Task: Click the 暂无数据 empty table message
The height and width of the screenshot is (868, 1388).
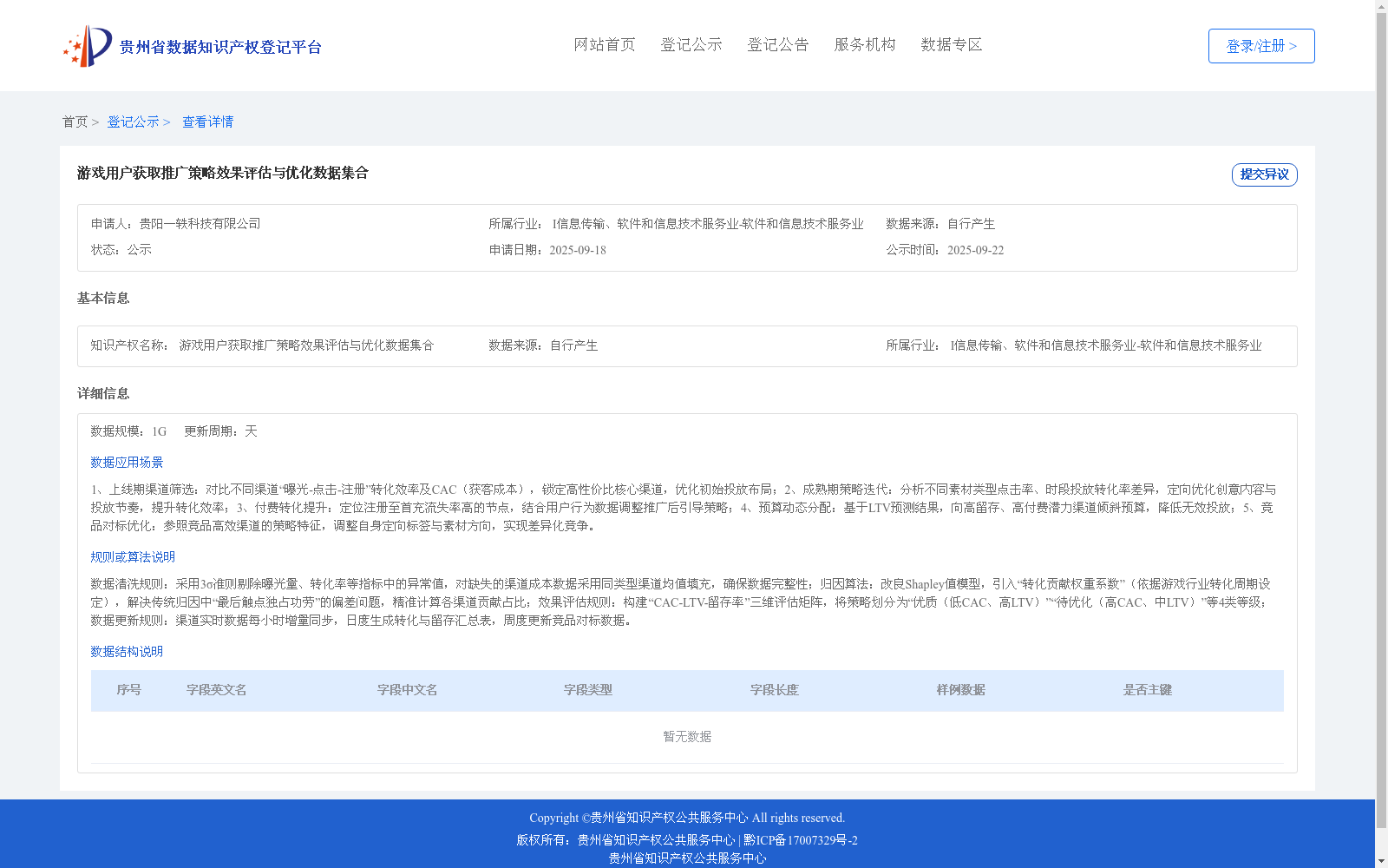Action: 687,737
